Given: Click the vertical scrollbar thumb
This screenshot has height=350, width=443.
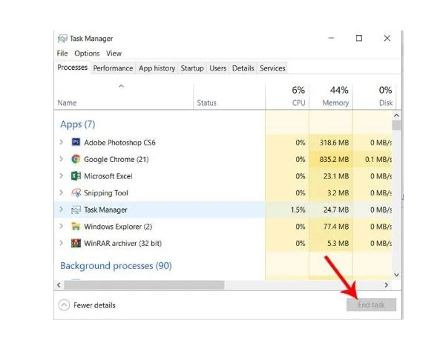Looking at the screenshot, I should (396, 125).
